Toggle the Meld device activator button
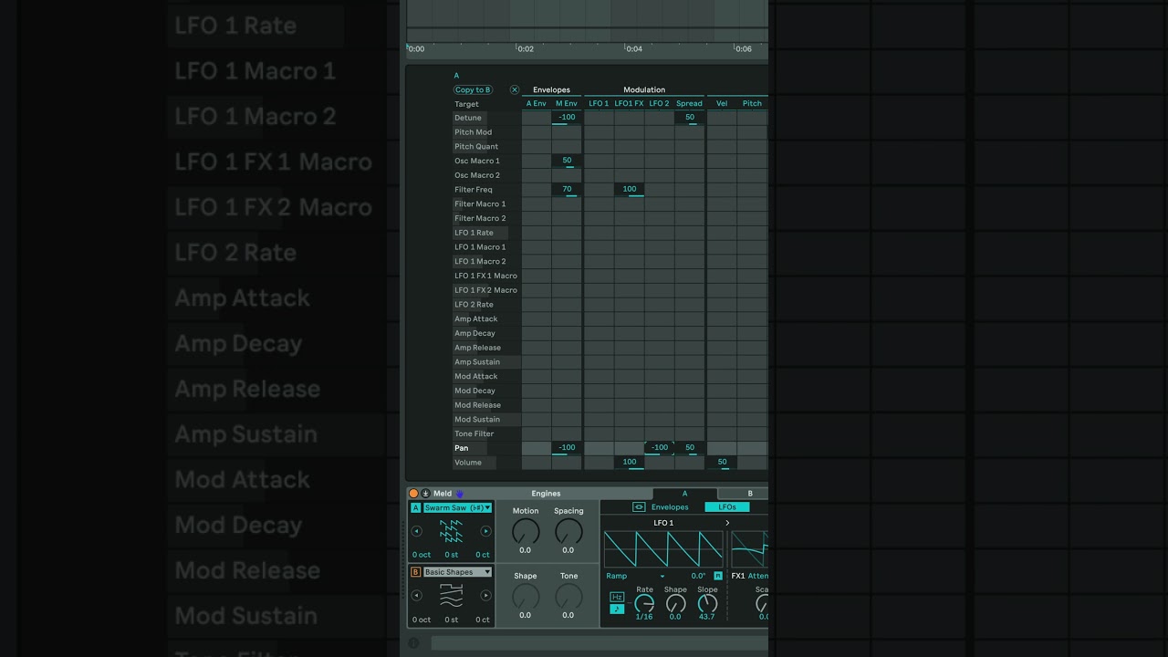The width and height of the screenshot is (1168, 657). point(413,494)
